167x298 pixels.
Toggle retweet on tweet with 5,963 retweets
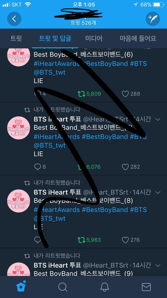coord(81,240)
